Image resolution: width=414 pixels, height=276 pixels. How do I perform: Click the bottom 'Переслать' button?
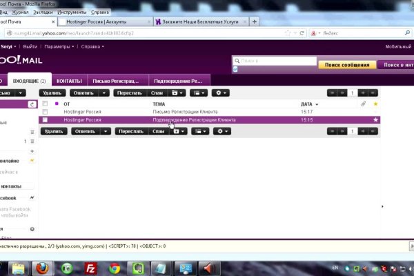[x=131, y=131]
